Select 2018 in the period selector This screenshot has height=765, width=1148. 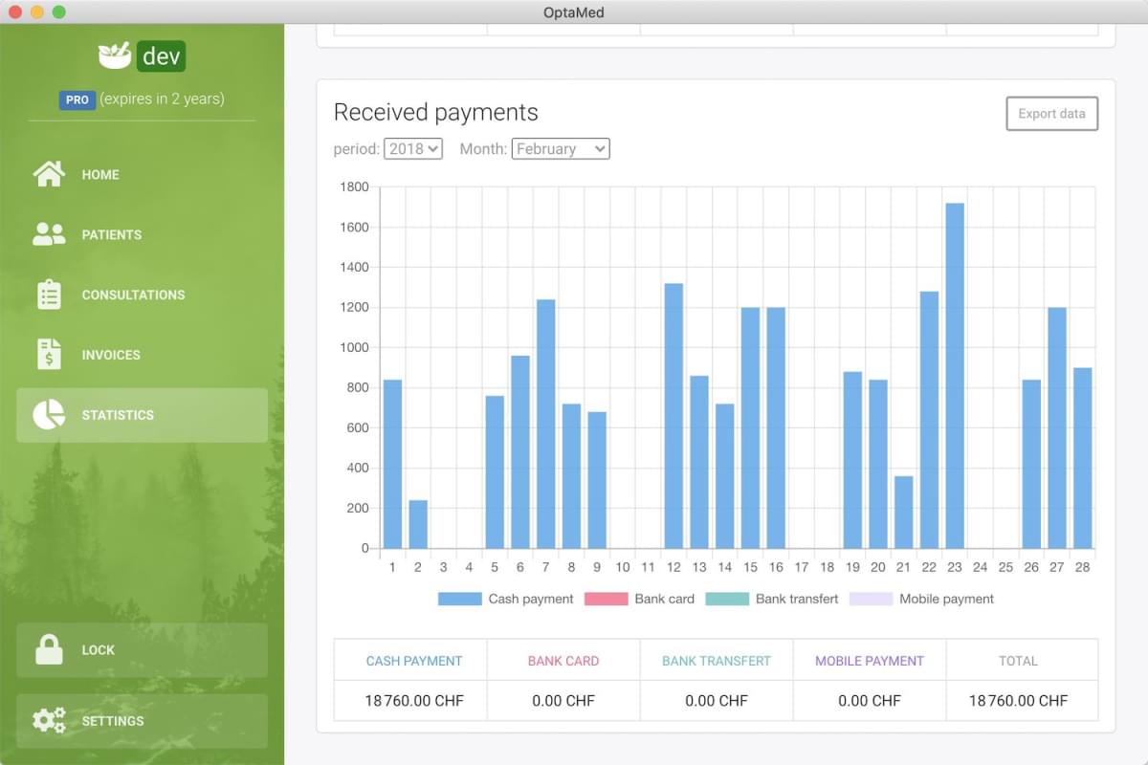point(413,148)
